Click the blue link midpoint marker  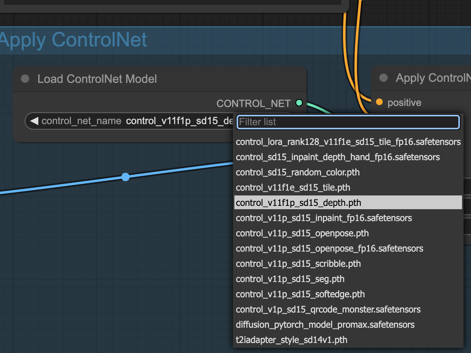126,177
